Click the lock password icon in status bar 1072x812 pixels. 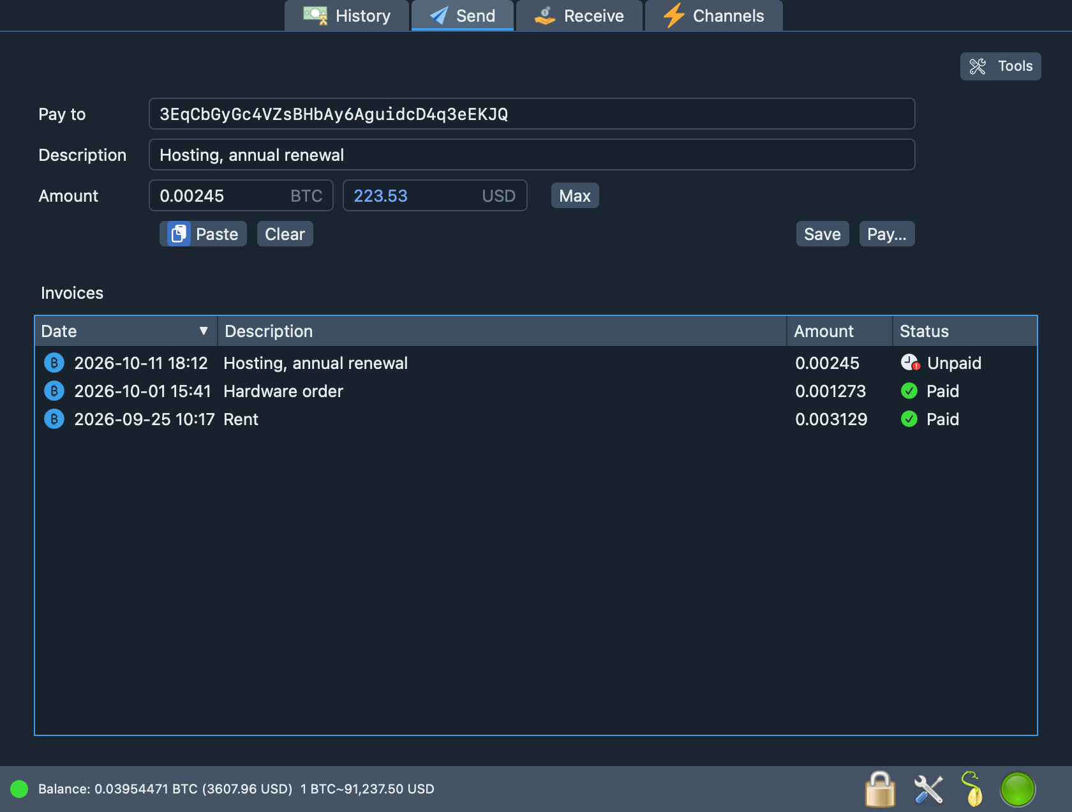tap(880, 789)
